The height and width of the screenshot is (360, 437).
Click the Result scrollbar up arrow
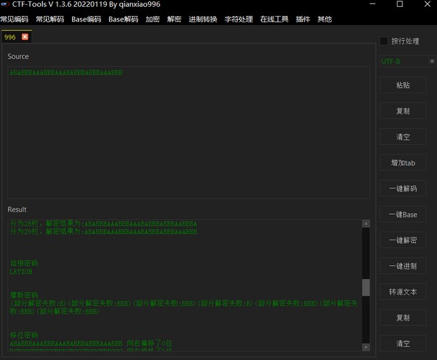point(366,224)
